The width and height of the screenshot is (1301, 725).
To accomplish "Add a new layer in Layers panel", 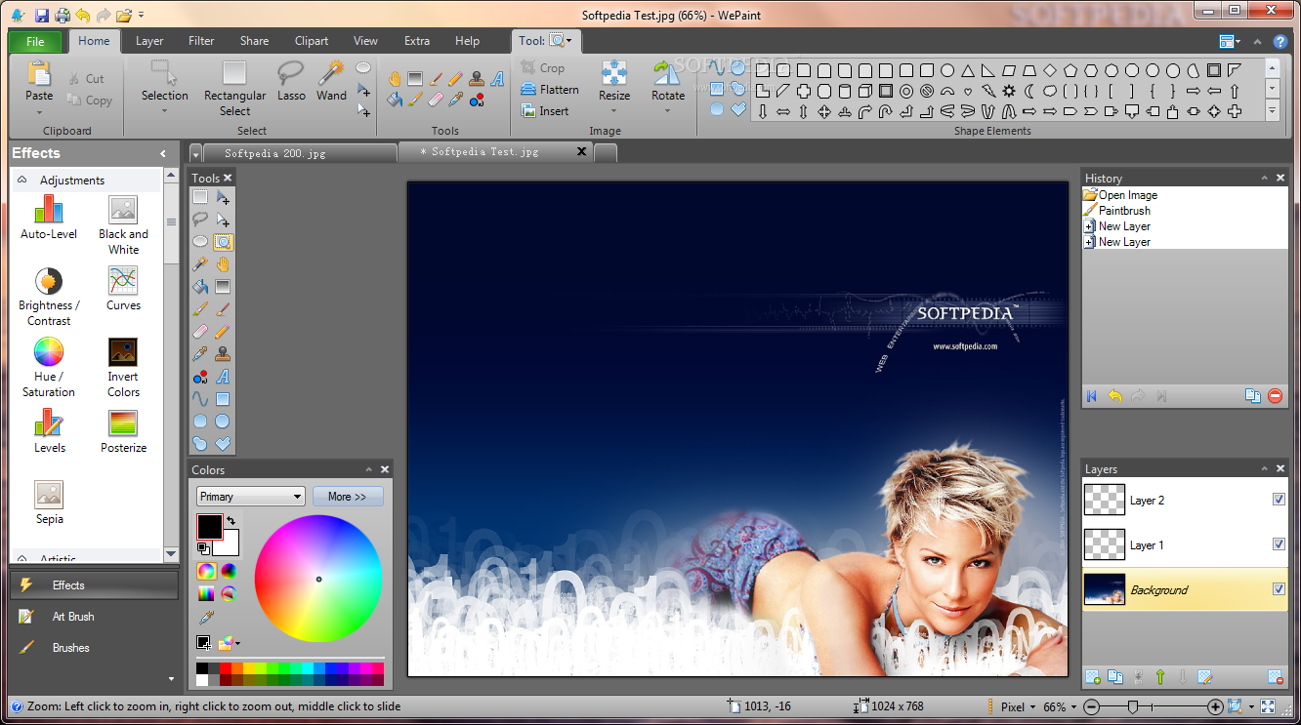I will pos(1093,677).
